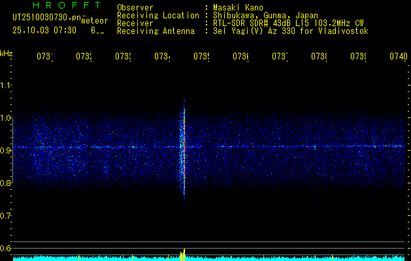Click the Receiving Antenna field label
This screenshot has height=261, width=411.
pyautogui.click(x=156, y=31)
